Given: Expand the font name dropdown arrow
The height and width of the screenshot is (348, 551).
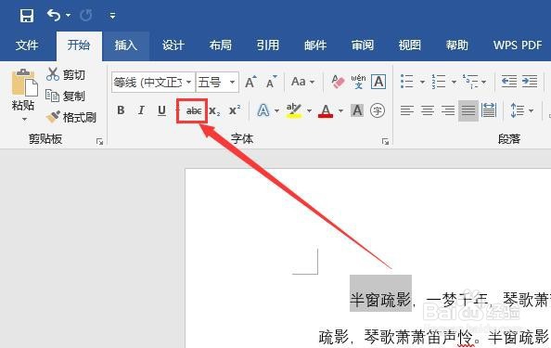Looking at the screenshot, I should click(188, 83).
